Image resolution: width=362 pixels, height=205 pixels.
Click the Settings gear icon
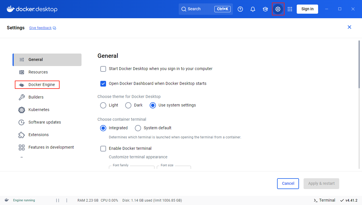coord(278,9)
